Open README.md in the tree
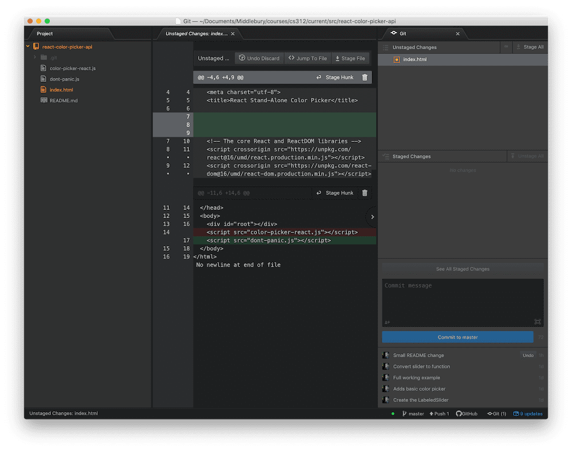Screen dimensions: 572x451 [x=64, y=100]
